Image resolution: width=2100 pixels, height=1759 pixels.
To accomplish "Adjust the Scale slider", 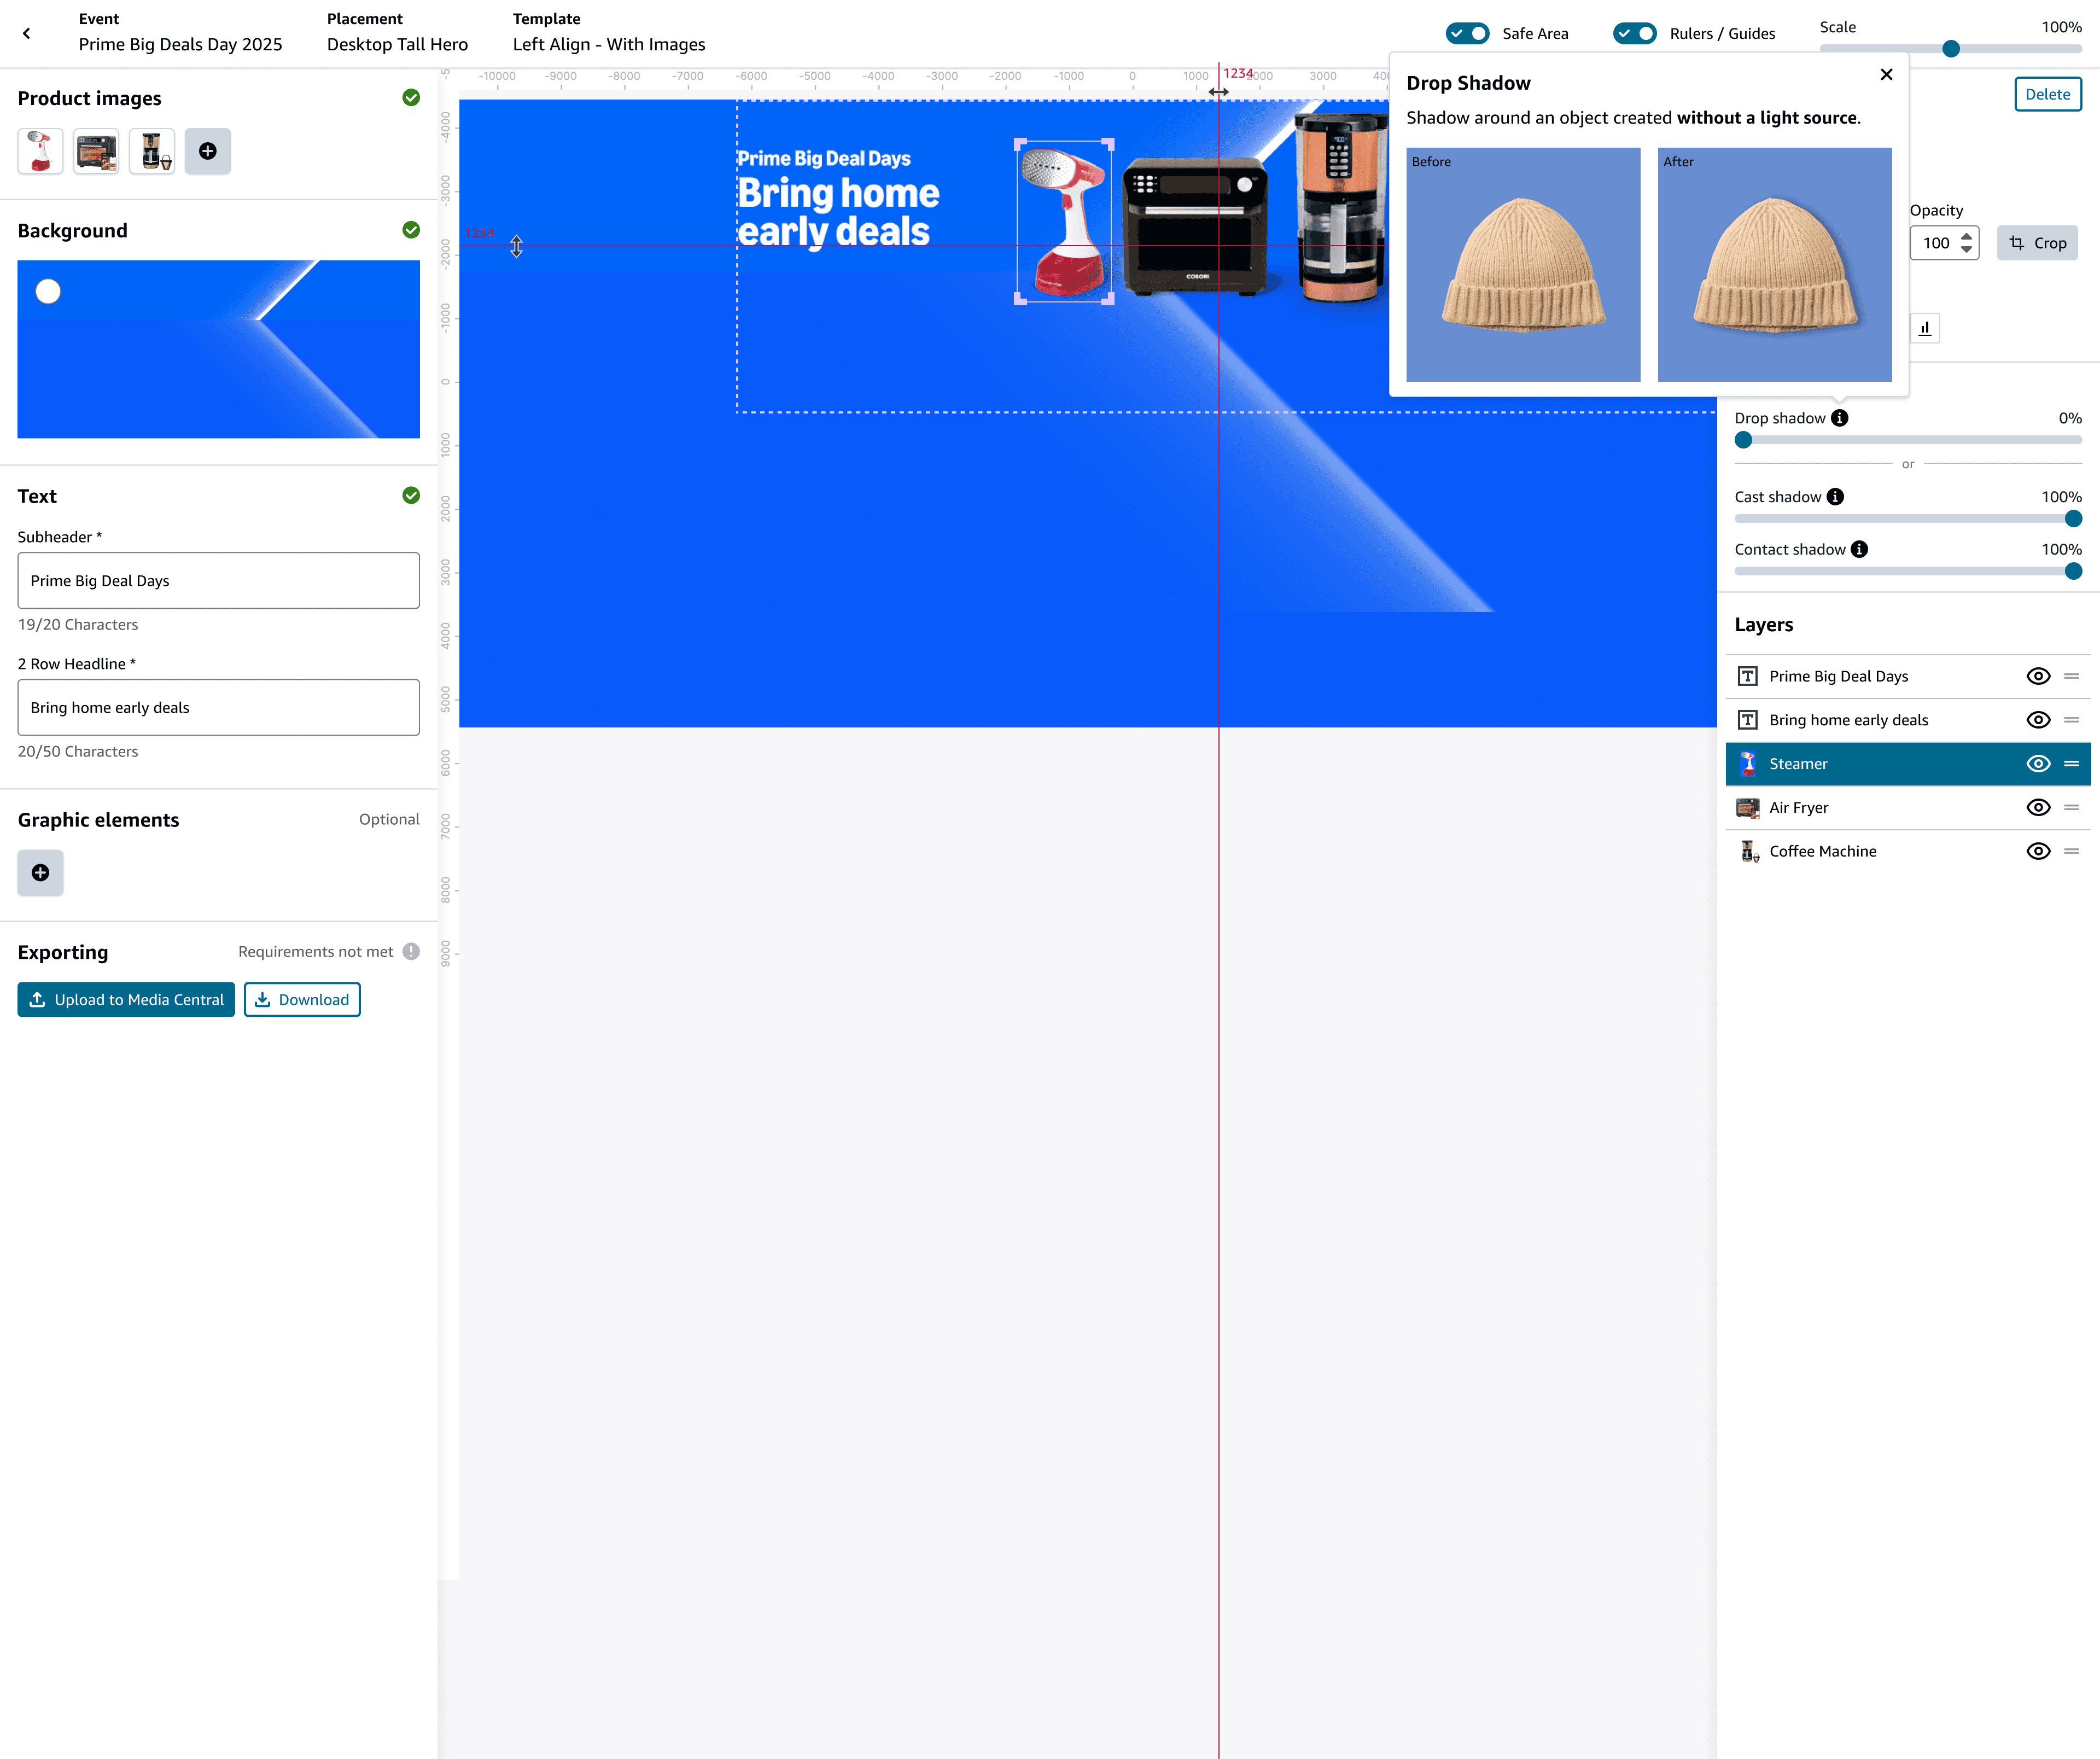I will tap(1950, 49).
